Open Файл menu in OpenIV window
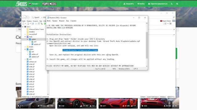The height and width of the screenshot is (110, 197). pos(24,21)
